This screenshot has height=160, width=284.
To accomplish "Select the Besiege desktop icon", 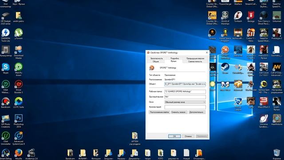I will point(251,17).
